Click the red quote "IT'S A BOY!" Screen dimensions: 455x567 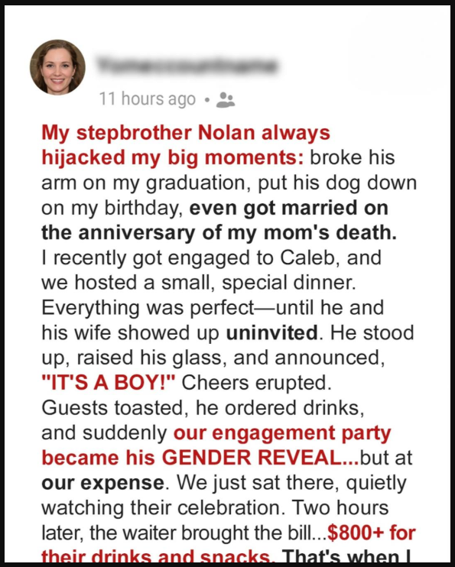click(109, 383)
